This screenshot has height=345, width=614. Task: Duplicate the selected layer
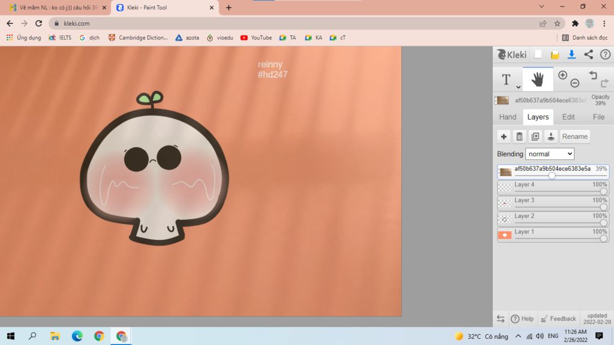535,137
